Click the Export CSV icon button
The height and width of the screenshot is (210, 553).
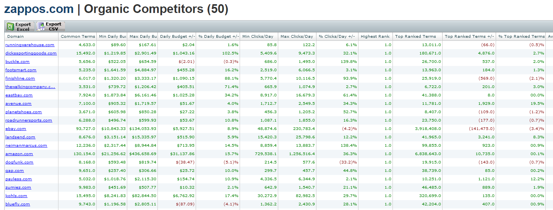click(50, 27)
